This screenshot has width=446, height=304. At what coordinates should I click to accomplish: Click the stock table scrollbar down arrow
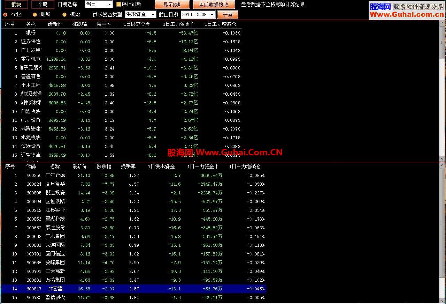(443, 301)
